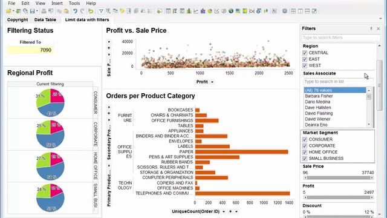387x218 pixels.
Task: Click the Redo arrow icon
Action: click(x=82, y=11)
